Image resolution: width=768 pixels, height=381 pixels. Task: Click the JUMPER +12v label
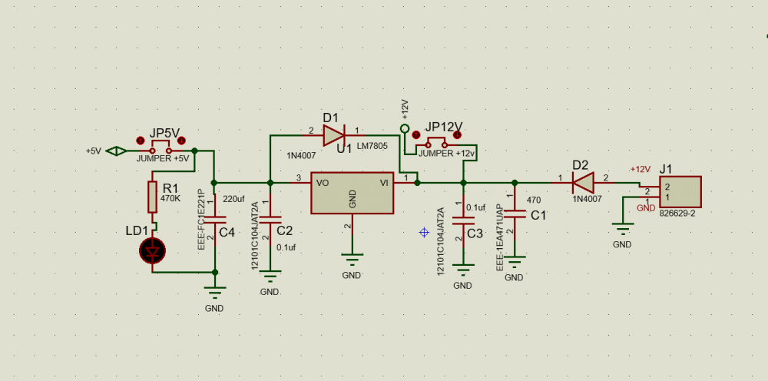(x=446, y=154)
